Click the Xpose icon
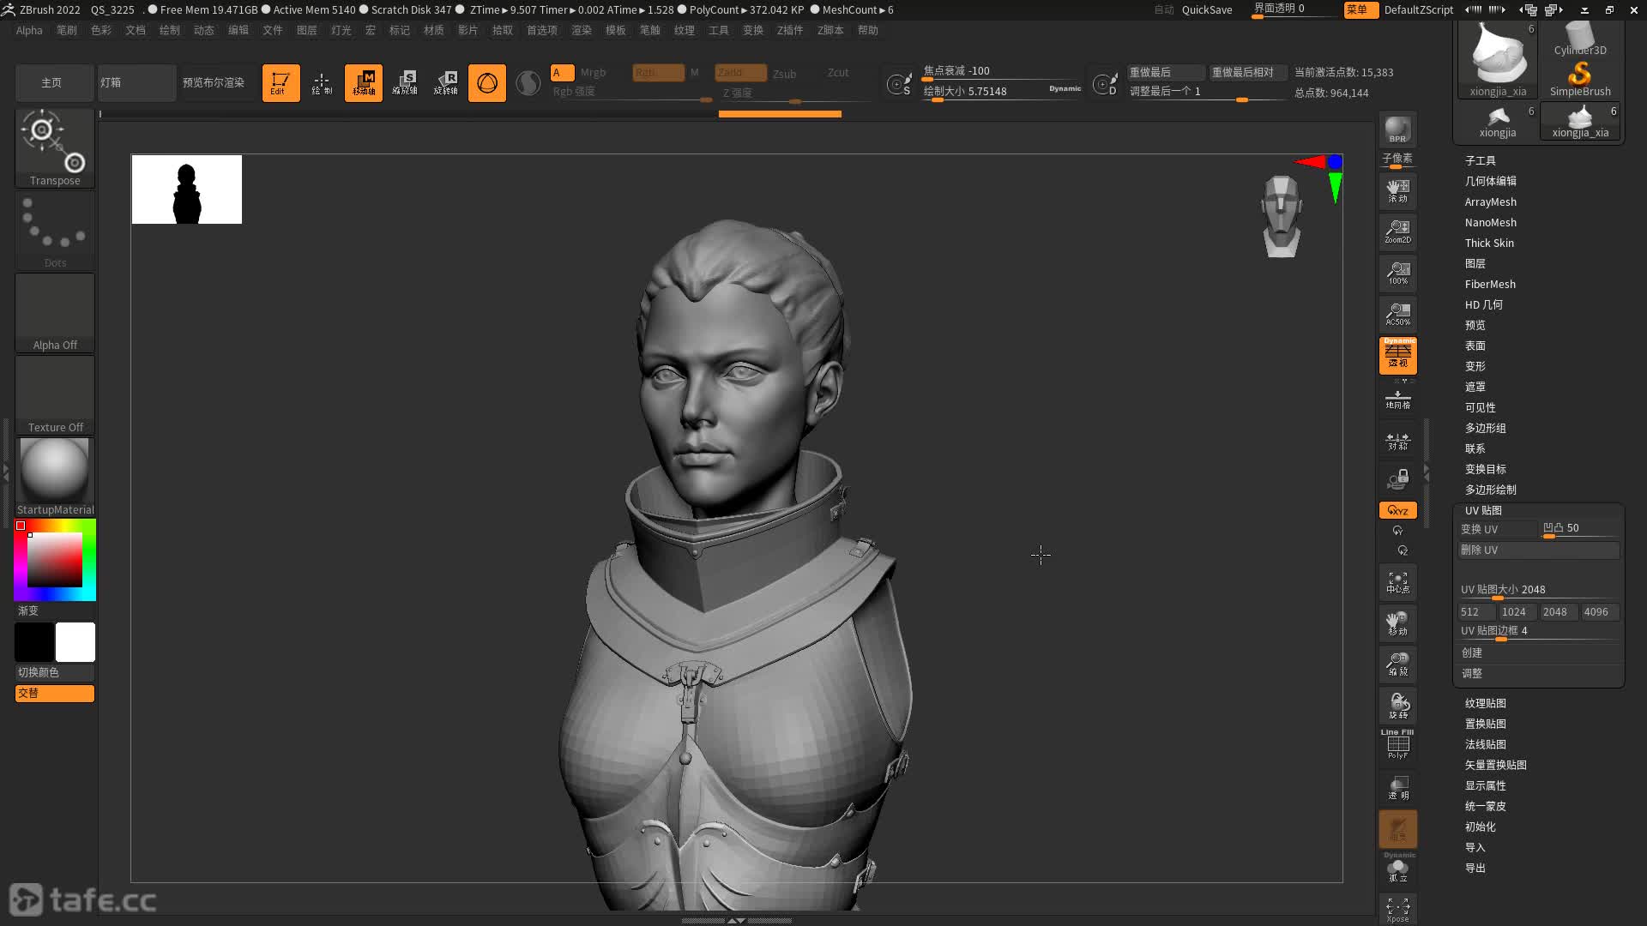 [1397, 910]
